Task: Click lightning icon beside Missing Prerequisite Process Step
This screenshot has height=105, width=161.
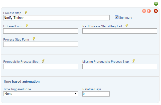Action: (x=134, y=61)
